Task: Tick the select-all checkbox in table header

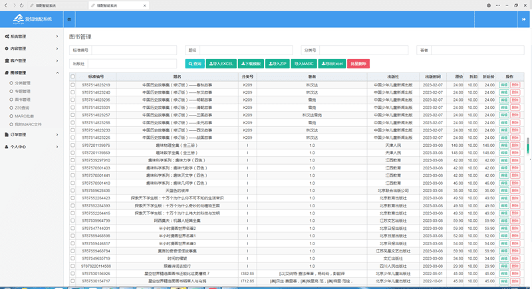Action: [73, 77]
